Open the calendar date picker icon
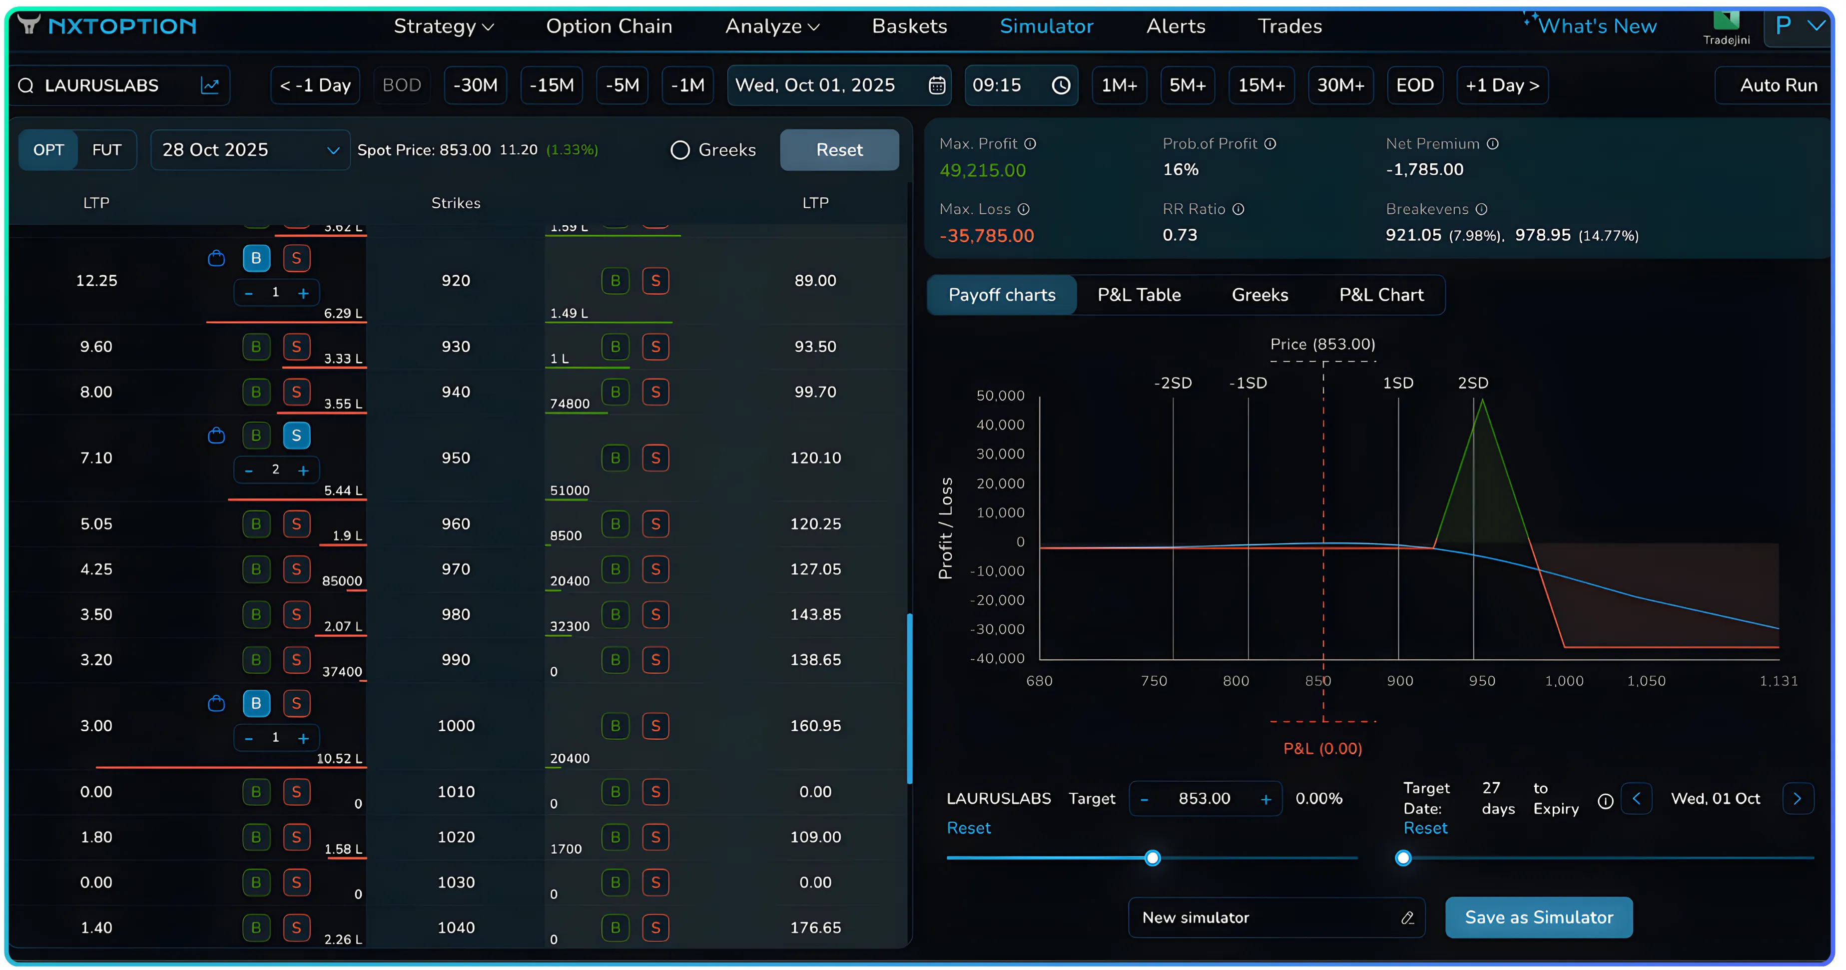 937,86
